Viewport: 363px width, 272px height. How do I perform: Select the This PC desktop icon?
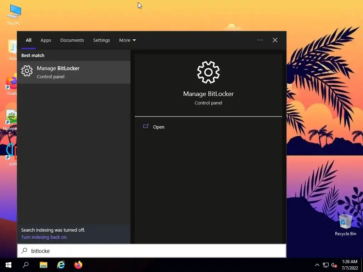(14, 15)
